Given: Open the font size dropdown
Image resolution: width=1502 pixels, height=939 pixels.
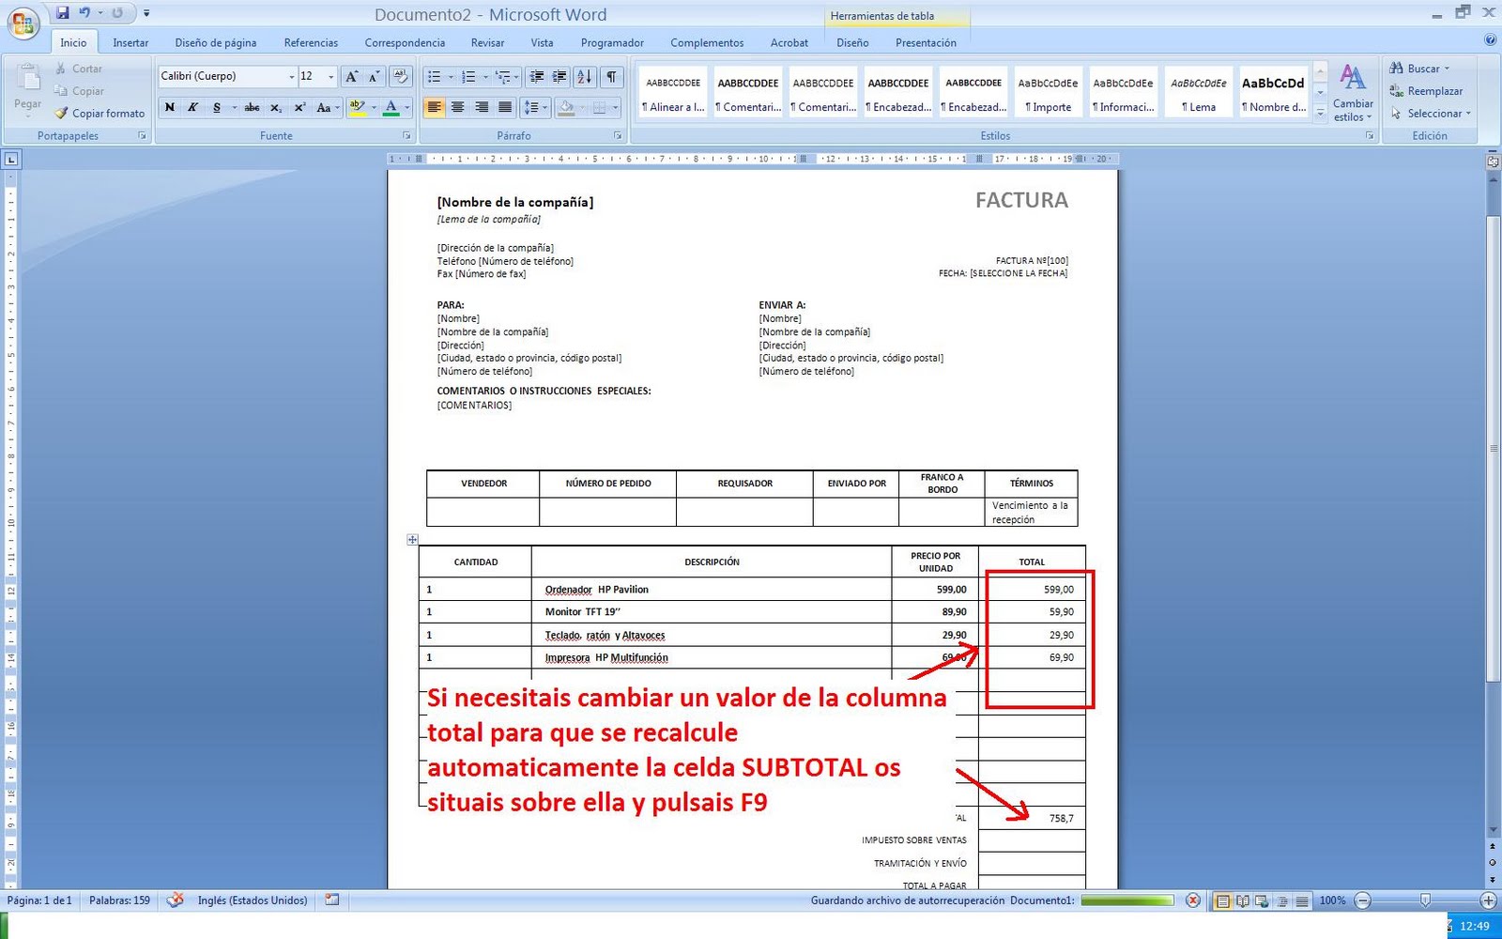Looking at the screenshot, I should (330, 76).
